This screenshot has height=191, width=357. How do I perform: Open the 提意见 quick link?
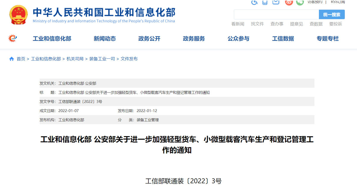click(x=297, y=24)
